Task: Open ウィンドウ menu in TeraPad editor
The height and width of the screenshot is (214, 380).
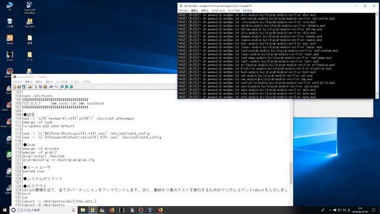Action: pos(62,82)
